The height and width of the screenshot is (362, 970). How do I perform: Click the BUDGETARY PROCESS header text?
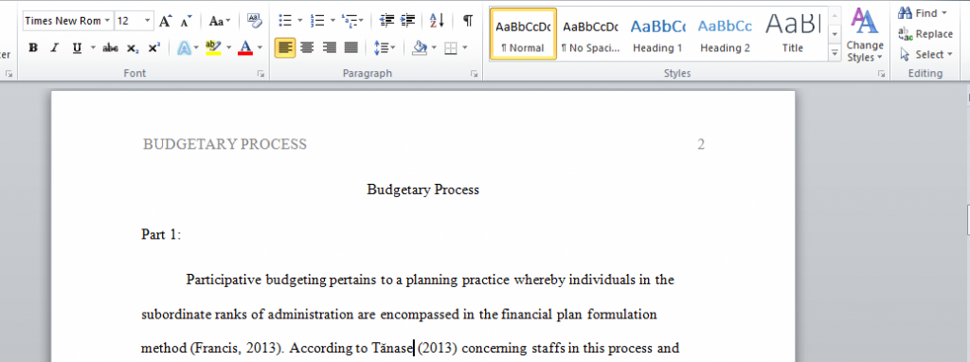click(x=225, y=145)
